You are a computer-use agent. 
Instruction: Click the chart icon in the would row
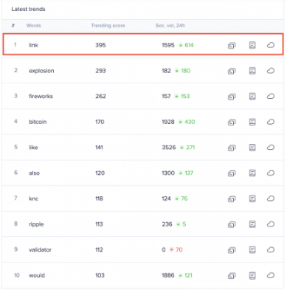[x=232, y=275]
